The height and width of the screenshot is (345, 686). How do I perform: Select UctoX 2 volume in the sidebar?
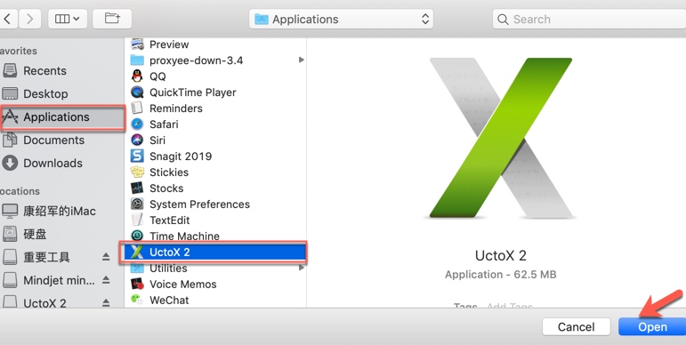[x=44, y=303]
